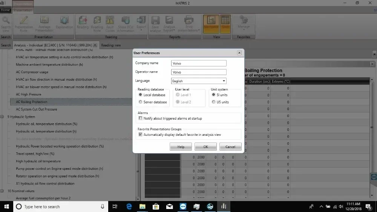Collapse the 9 Hydraulic System tree node
The height and width of the screenshot is (212, 377).
click(3, 117)
